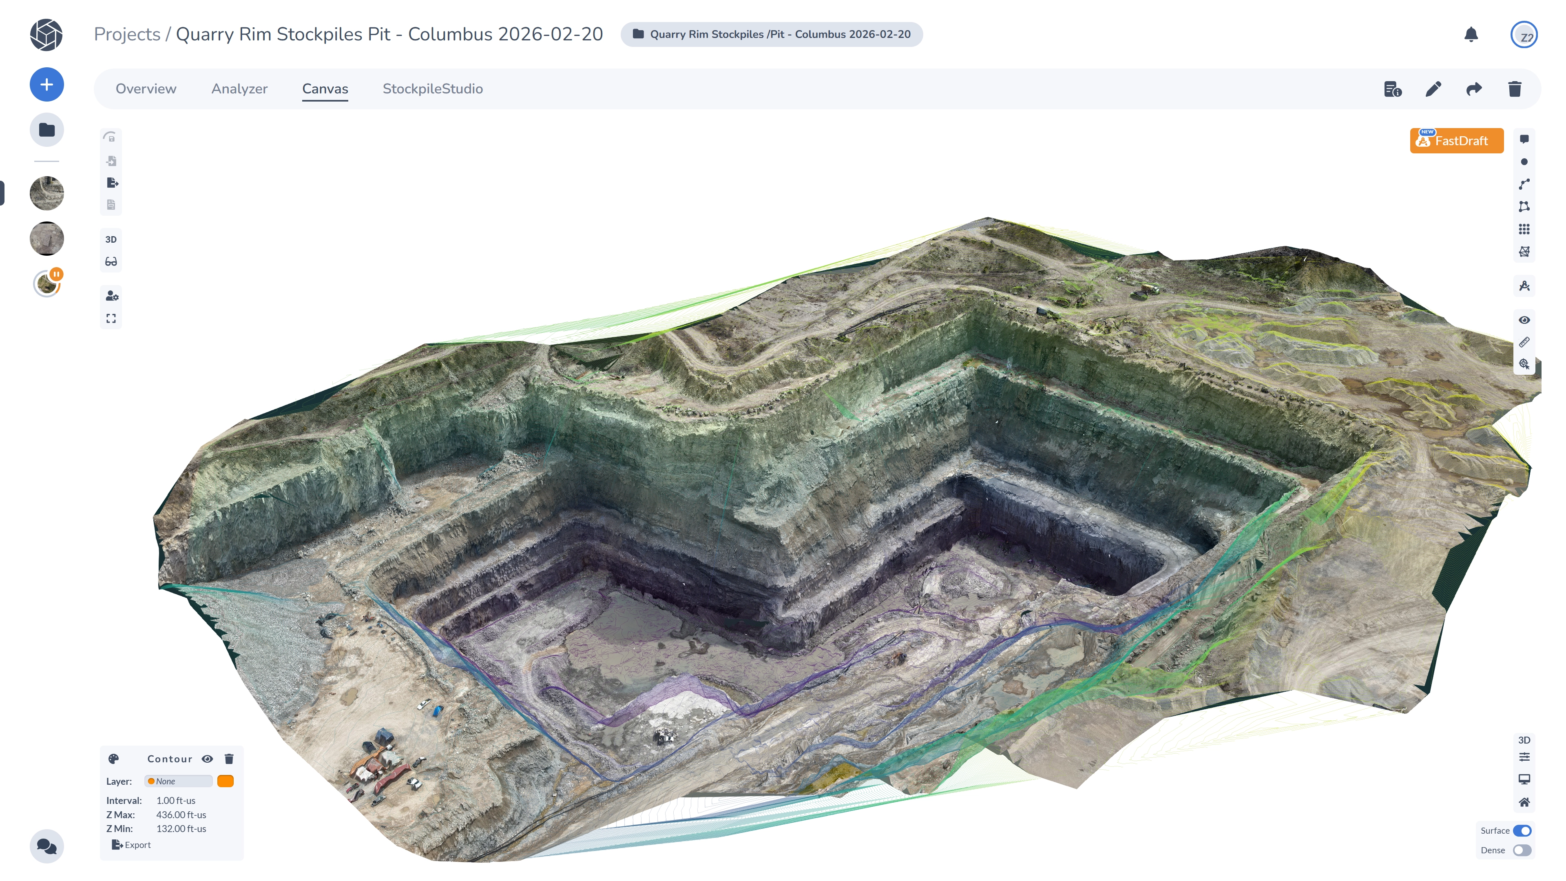Open the folder icon in left sidebar

[47, 130]
